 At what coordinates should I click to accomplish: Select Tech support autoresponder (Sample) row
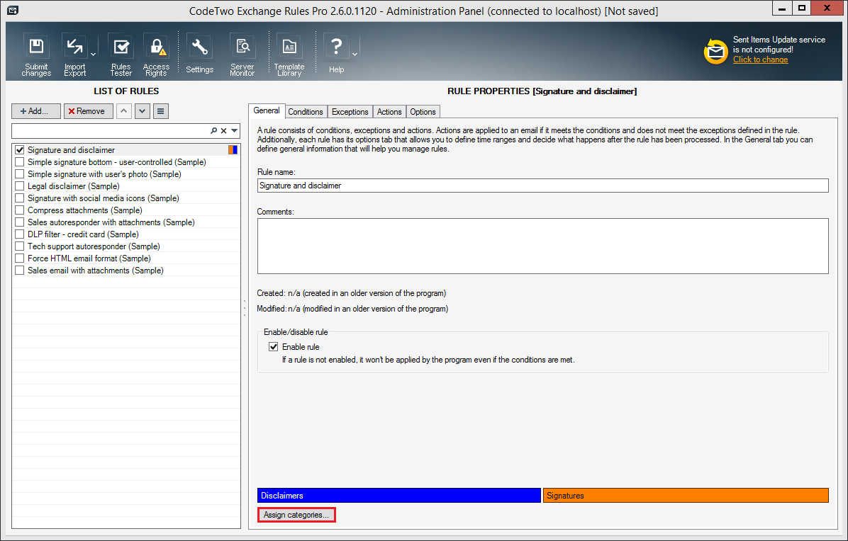pyautogui.click(x=126, y=246)
